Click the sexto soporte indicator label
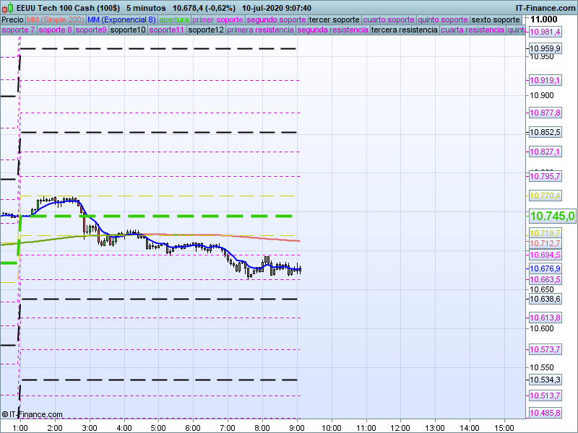The image size is (578, 433). point(496,19)
